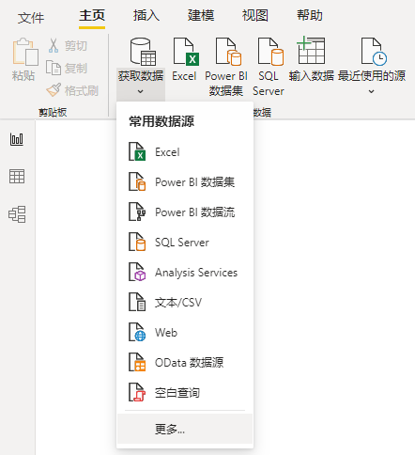Choose 空白查询 menu entry text

click(177, 393)
